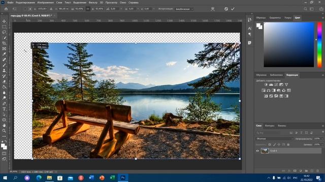Open the Файл menu
This screenshot has height=182, width=325.
tap(10, 3)
